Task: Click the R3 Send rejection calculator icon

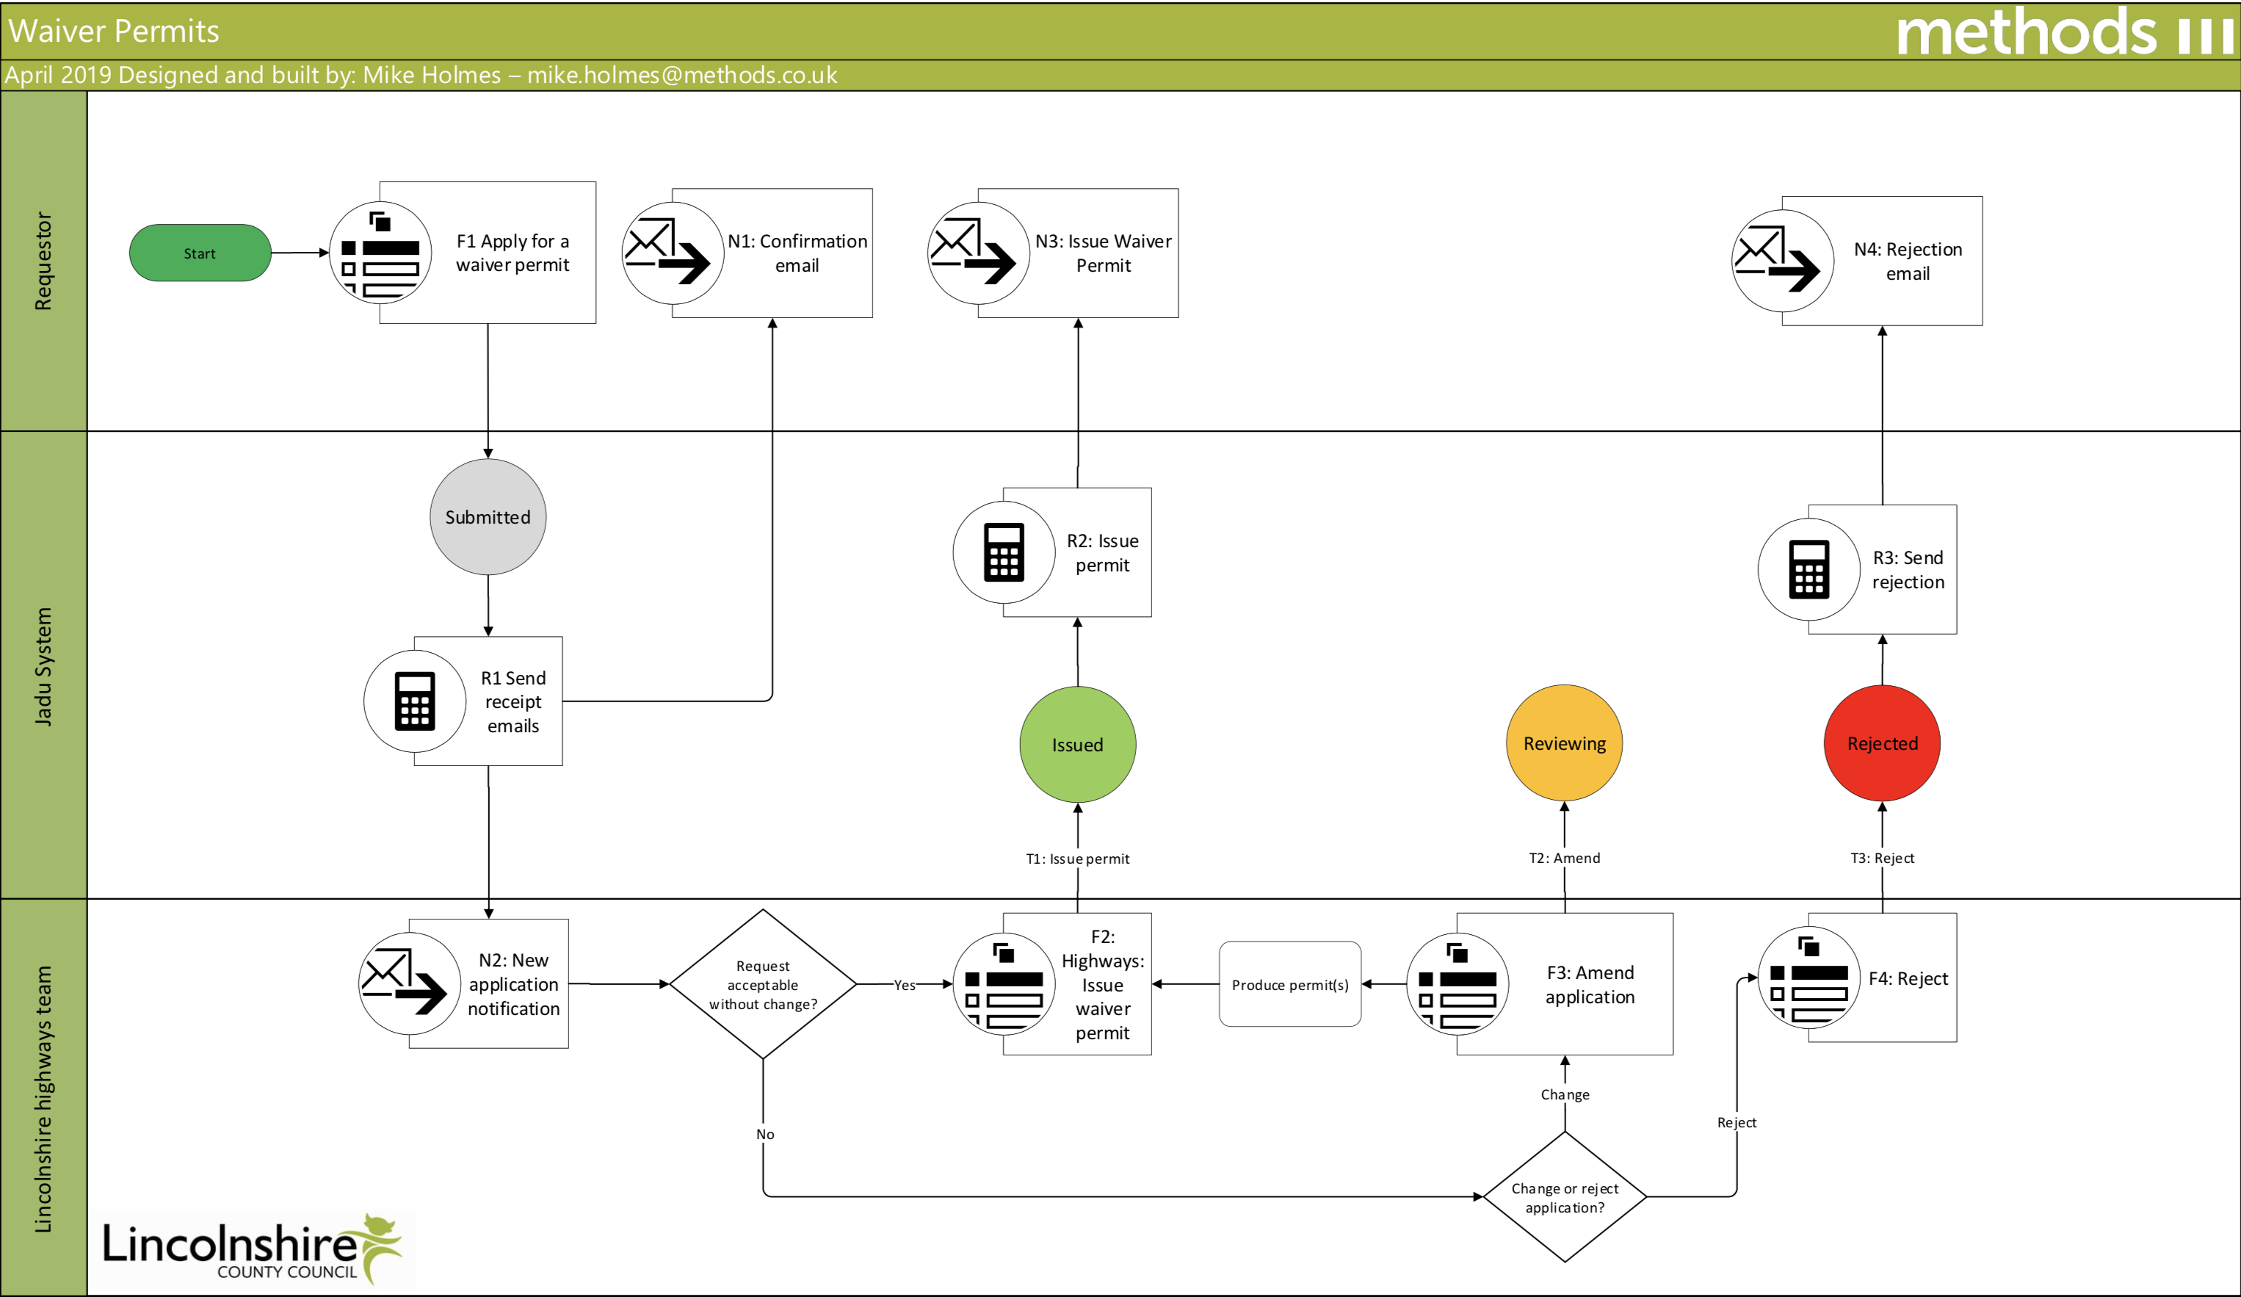Action: [1809, 569]
